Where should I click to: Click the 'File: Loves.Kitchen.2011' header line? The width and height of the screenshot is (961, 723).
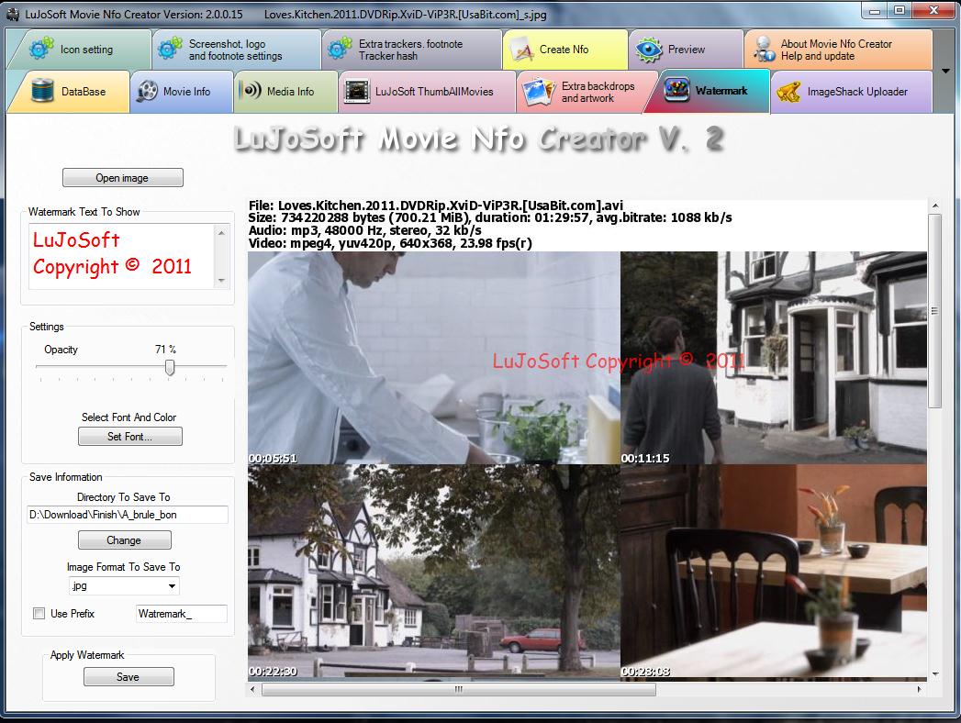(436, 206)
